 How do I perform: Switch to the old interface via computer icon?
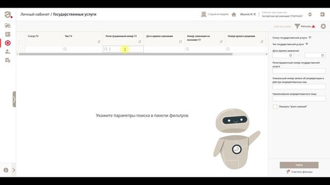pyautogui.click(x=204, y=14)
